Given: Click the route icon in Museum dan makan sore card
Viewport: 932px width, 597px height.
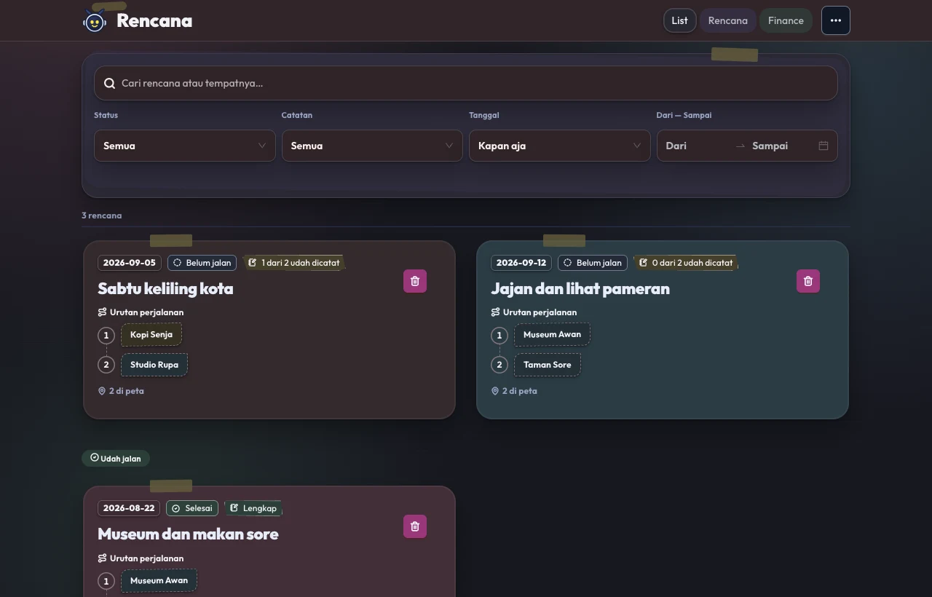Looking at the screenshot, I should coord(102,558).
